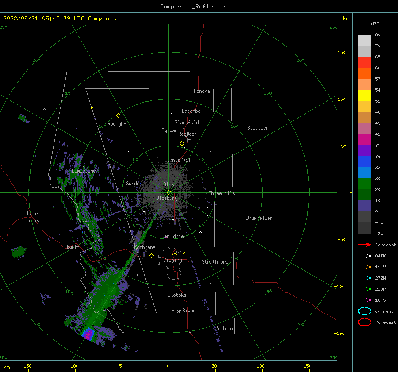Click the yellow diamond marker inside Calgary outline
This screenshot has width=398, height=372.
pos(175,255)
